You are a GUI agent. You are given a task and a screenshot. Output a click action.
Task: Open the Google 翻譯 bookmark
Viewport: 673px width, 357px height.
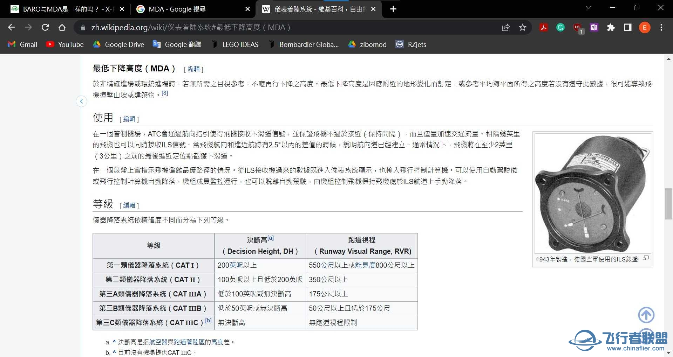(177, 44)
